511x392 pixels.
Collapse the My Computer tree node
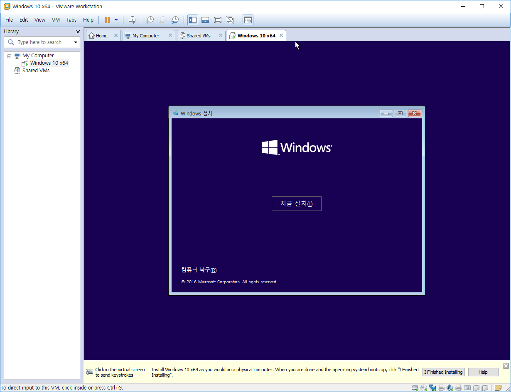point(9,56)
